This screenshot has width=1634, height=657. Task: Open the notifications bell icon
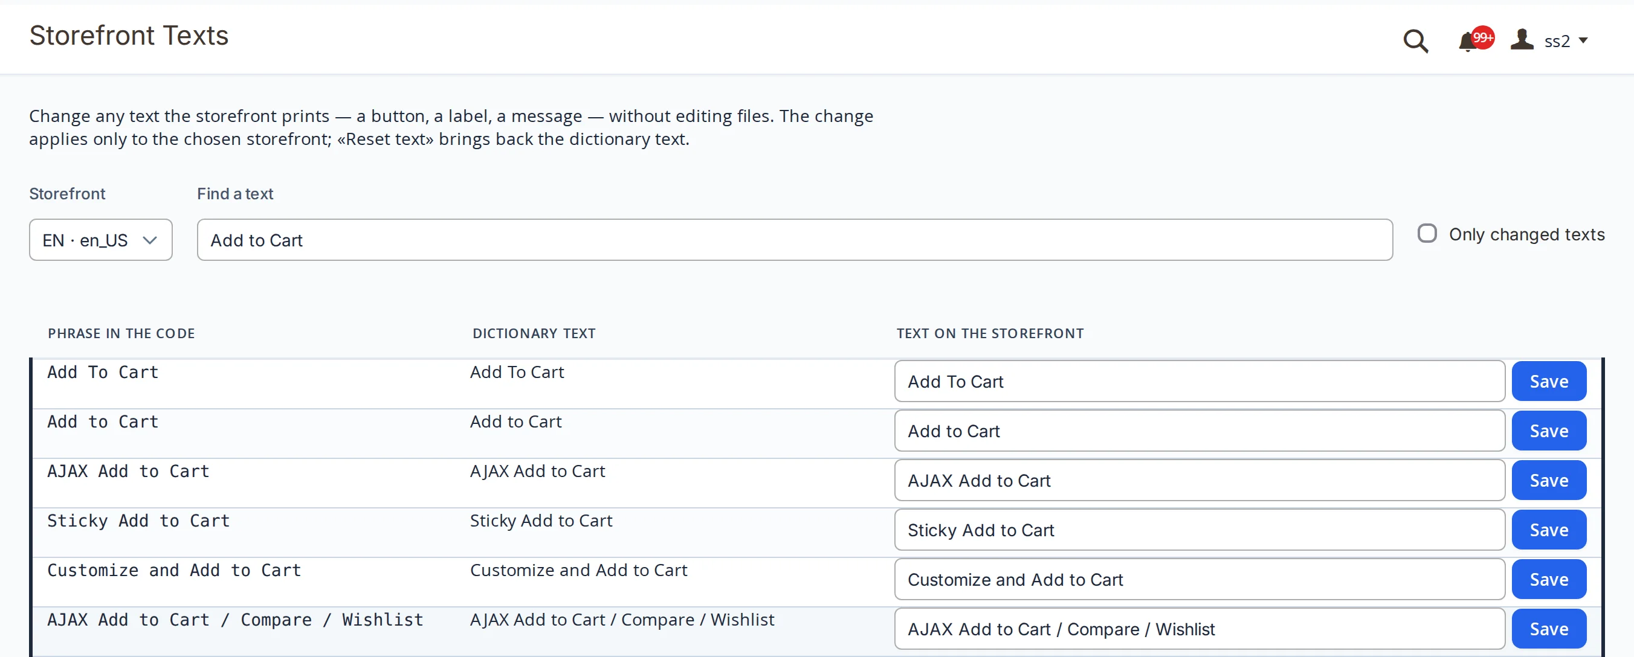[x=1467, y=42]
